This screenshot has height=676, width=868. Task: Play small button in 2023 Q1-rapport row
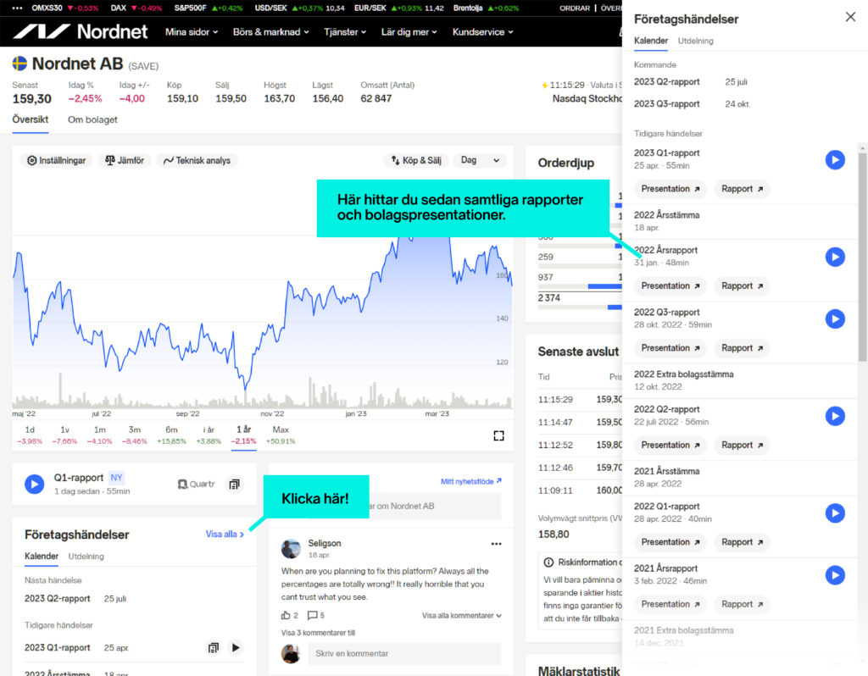click(x=236, y=648)
